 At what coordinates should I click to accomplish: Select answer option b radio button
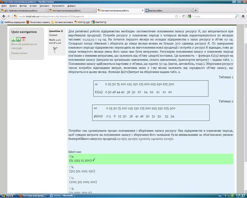coord(70,167)
